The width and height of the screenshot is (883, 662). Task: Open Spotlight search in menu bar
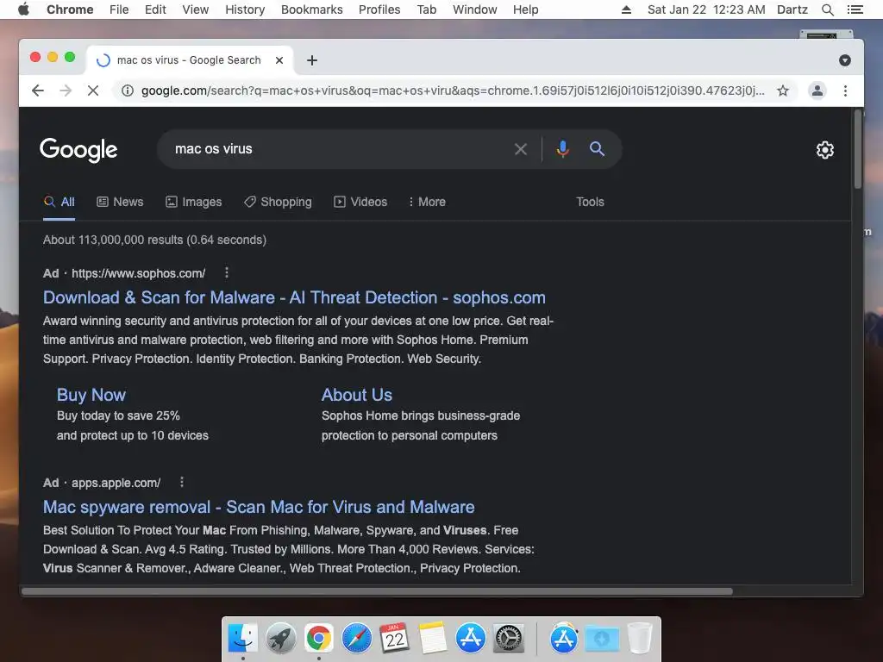[x=827, y=9]
